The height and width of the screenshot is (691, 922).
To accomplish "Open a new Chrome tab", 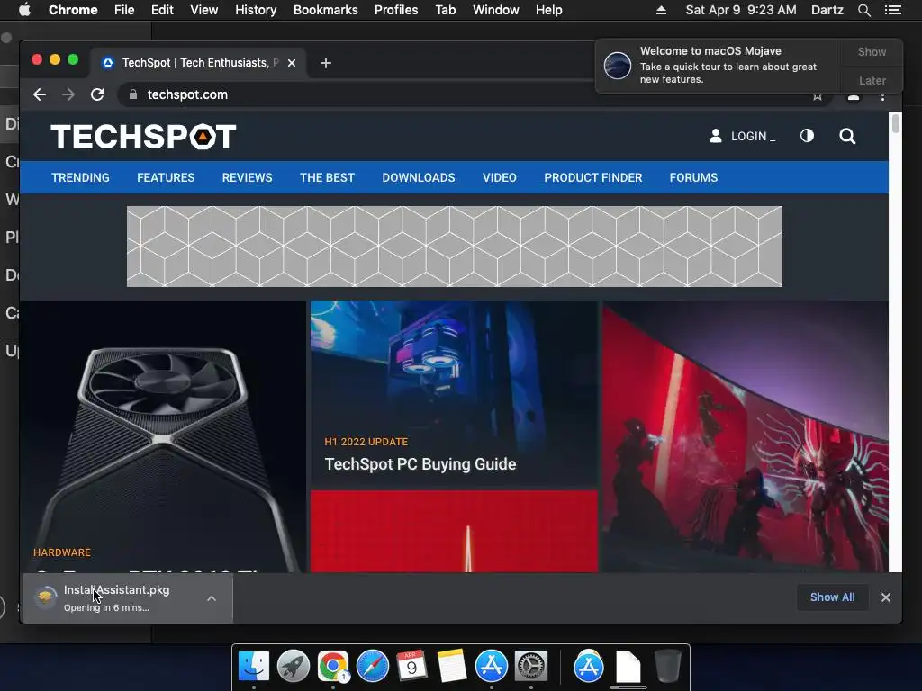I will click(x=326, y=63).
